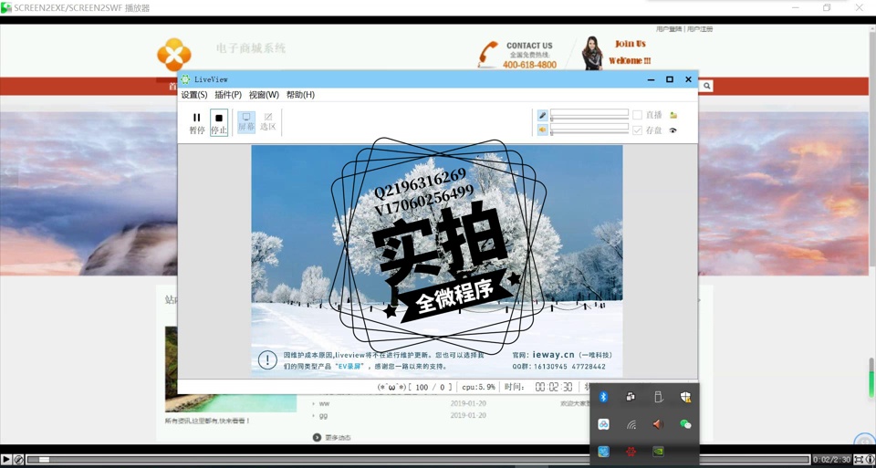Click the 400-618-4800 hotline number

click(529, 65)
